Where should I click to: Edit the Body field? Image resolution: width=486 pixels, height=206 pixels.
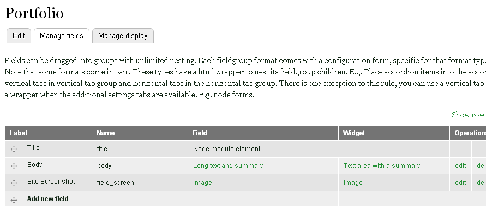pos(460,166)
